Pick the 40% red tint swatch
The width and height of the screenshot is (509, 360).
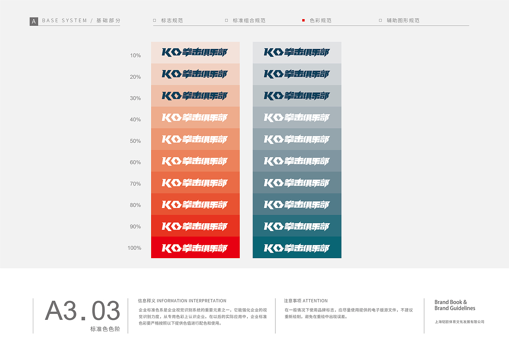point(195,117)
